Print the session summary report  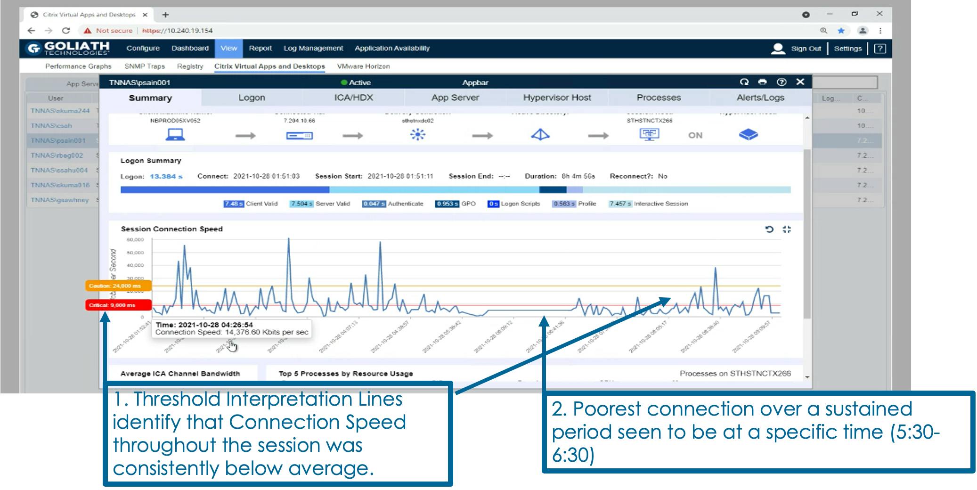762,82
